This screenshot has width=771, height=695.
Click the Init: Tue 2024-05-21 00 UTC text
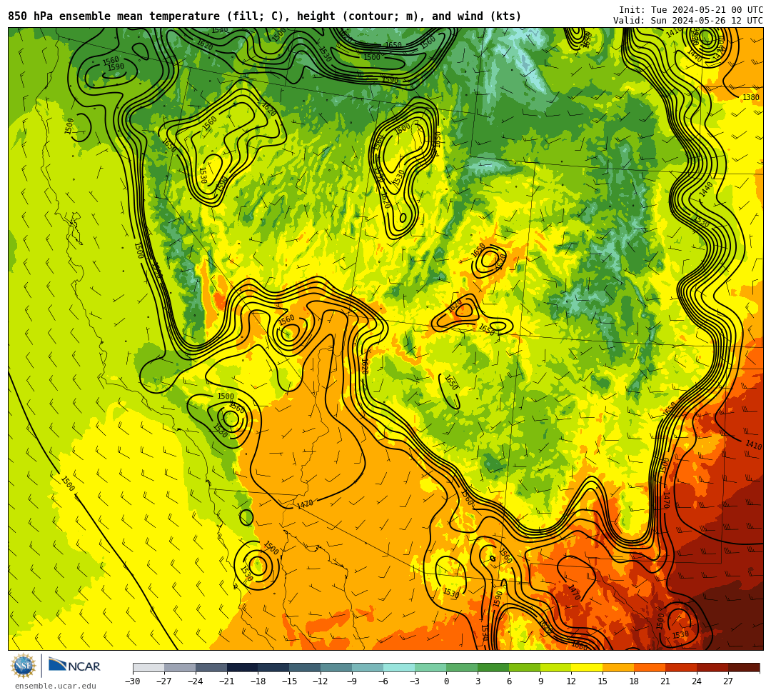pos(691,10)
